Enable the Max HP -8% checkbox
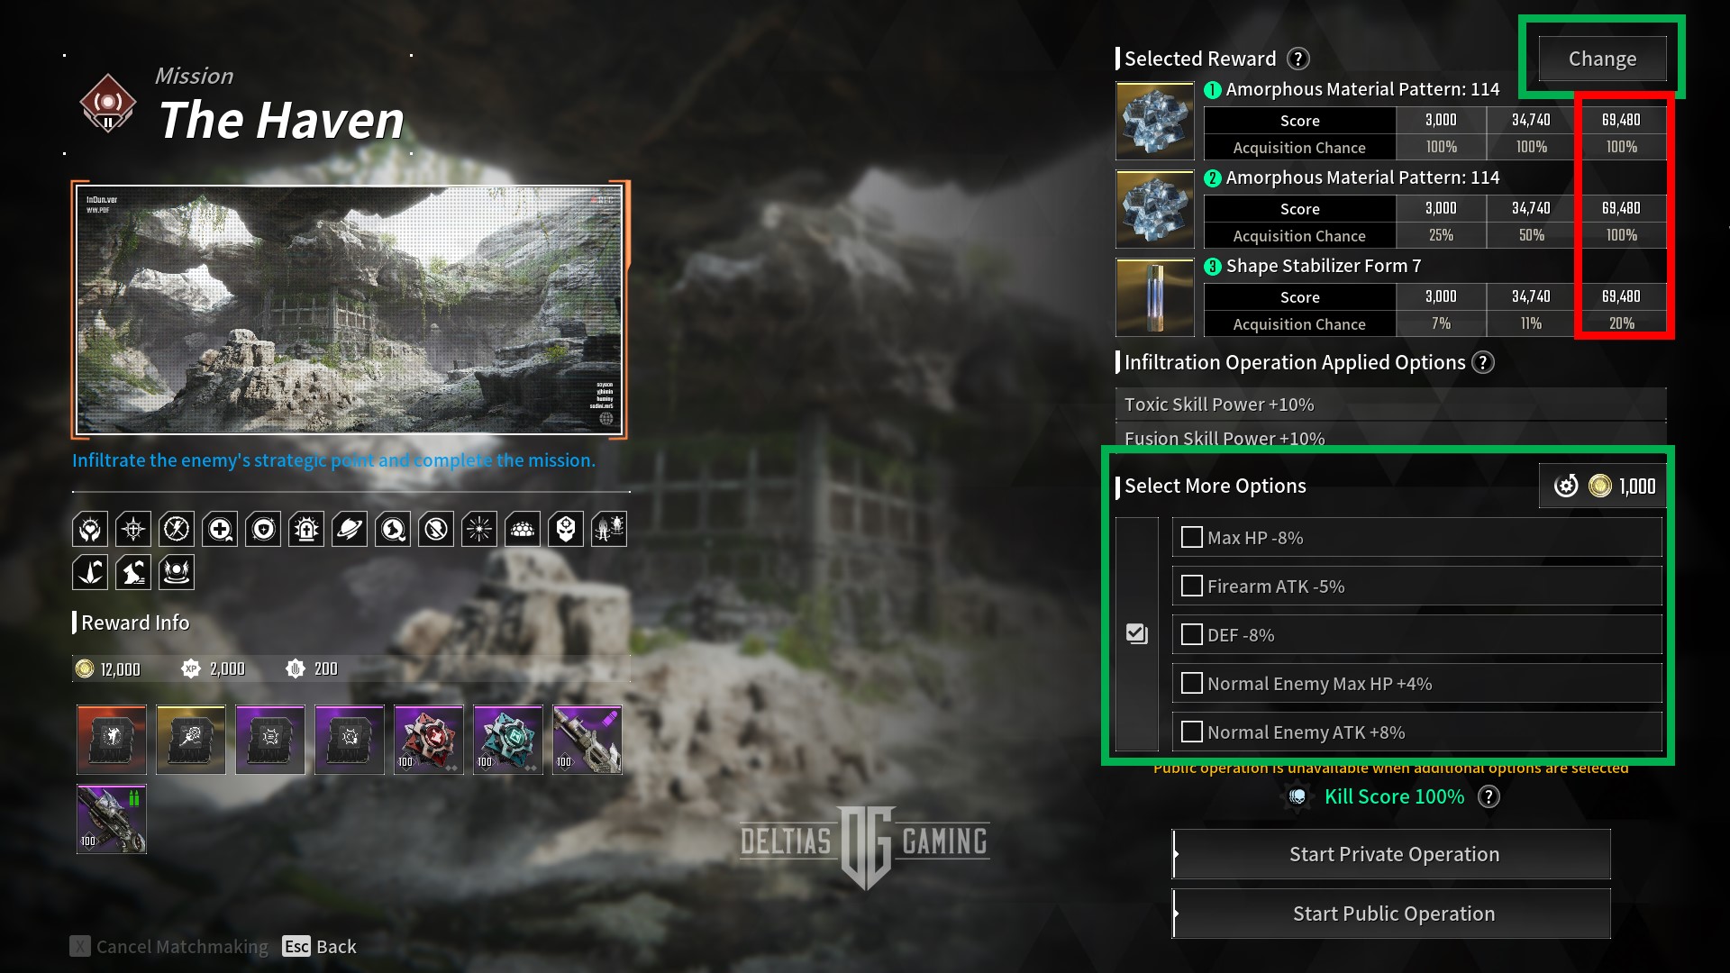The image size is (1730, 973). click(1192, 537)
